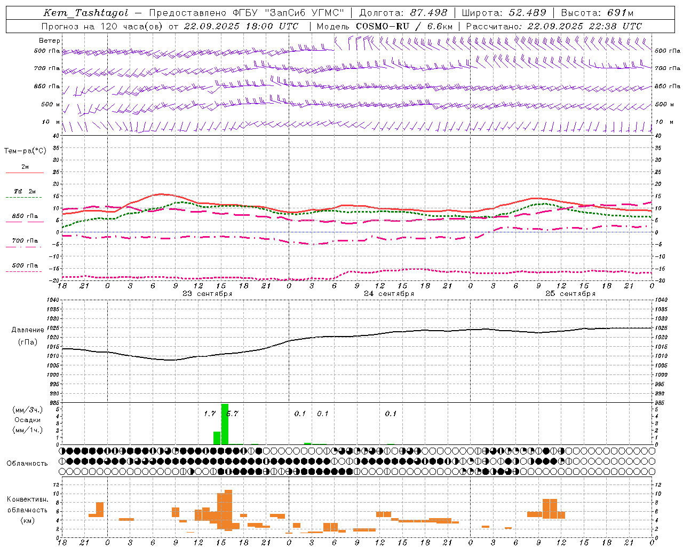
Task: Click the tallest orange convective cloud bar
Action: click(228, 510)
